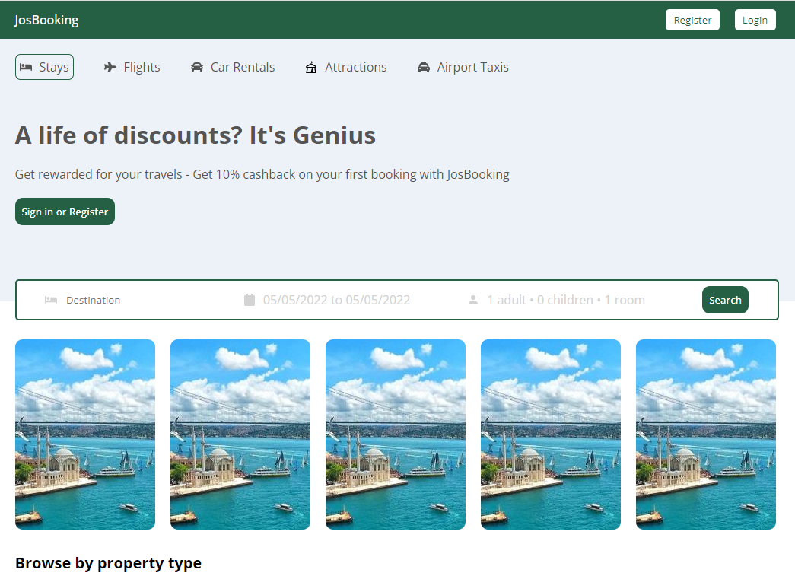Open the JosBooking home logo link
The image size is (795, 576).
point(46,20)
